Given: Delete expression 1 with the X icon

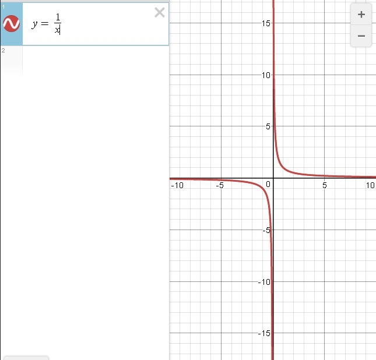Looking at the screenshot, I should click(x=160, y=12).
